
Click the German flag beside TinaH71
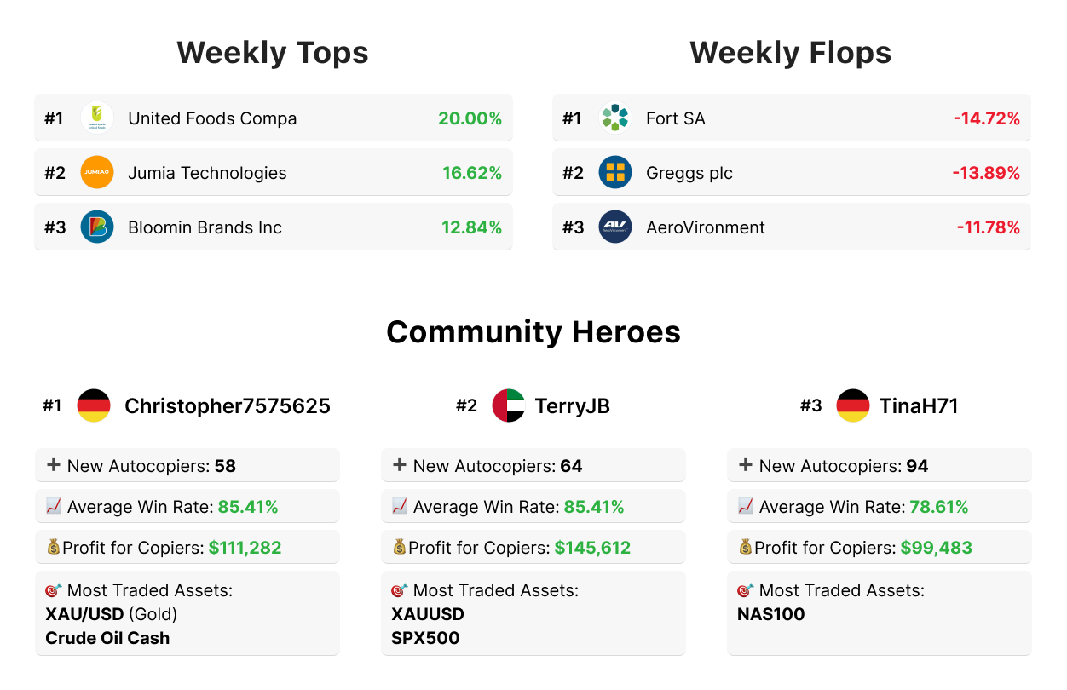pyautogui.click(x=852, y=405)
